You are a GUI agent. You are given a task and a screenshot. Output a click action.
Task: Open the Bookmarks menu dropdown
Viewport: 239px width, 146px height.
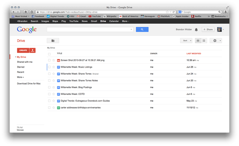coord(219,16)
